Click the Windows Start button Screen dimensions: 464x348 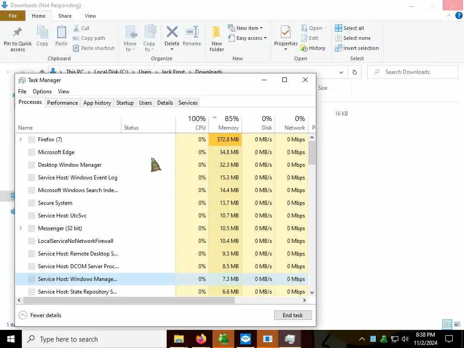[x=11, y=339]
